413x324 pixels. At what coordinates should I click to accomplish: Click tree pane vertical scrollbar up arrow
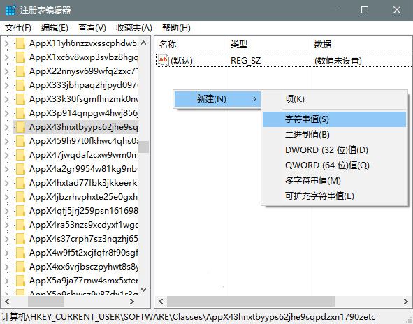click(143, 43)
